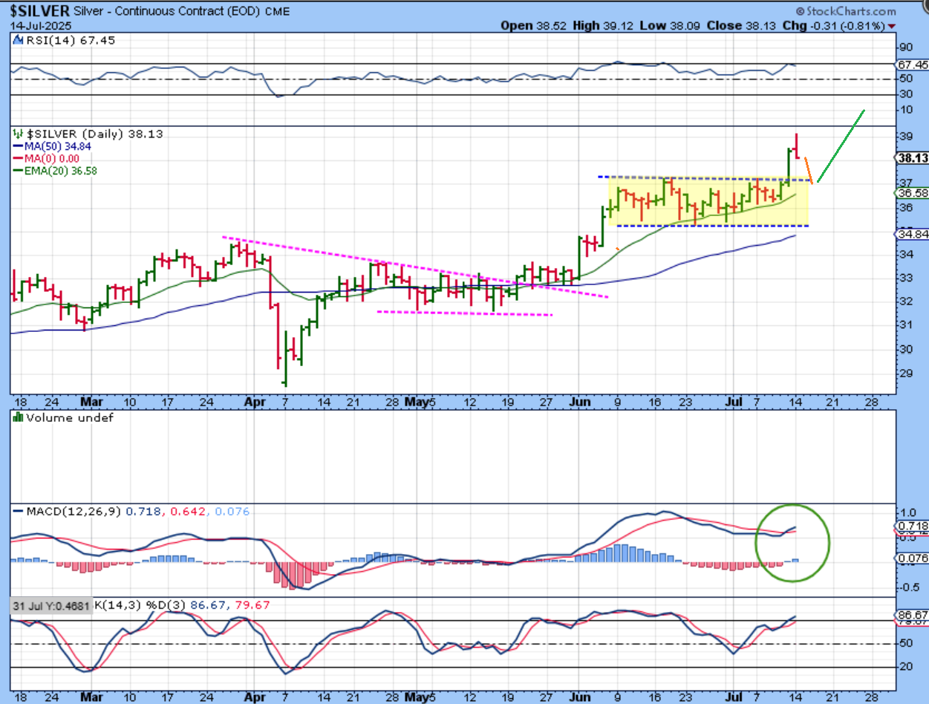This screenshot has height=704, width=929.
Task: Select the MA(0) 0.00 legend entry
Action: click(x=49, y=158)
